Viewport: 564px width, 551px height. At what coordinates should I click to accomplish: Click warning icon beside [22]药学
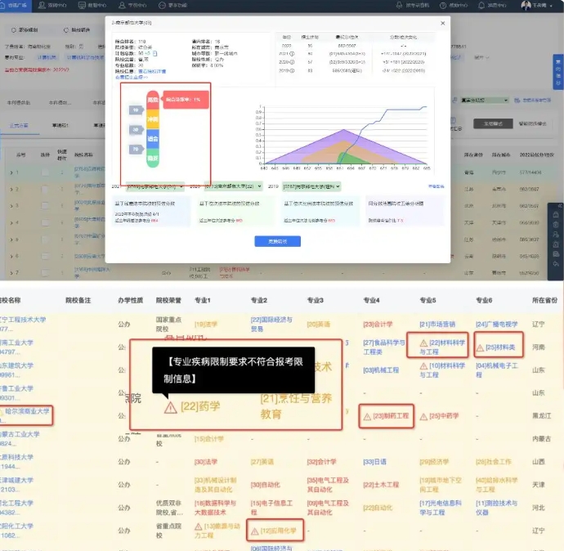169,407
